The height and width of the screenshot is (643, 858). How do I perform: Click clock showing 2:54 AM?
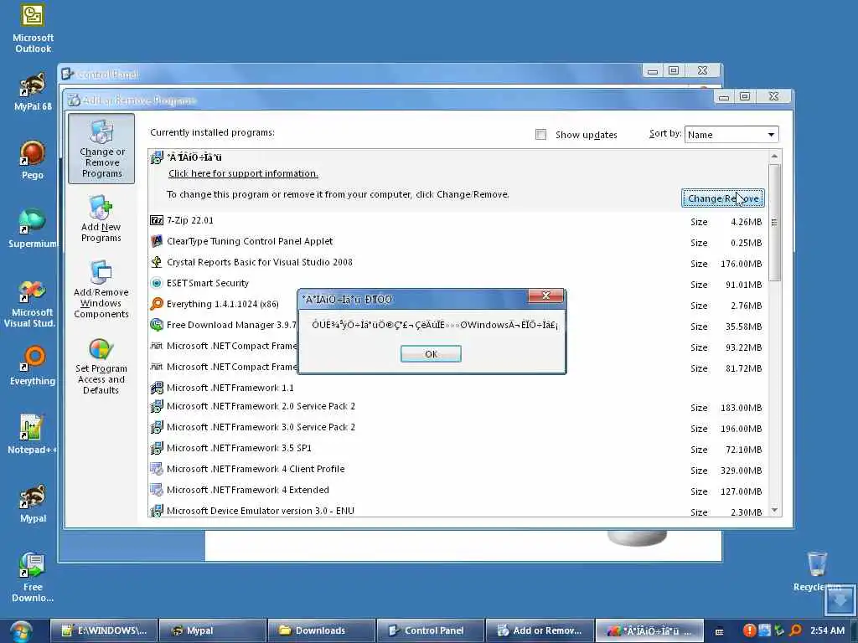coord(827,630)
